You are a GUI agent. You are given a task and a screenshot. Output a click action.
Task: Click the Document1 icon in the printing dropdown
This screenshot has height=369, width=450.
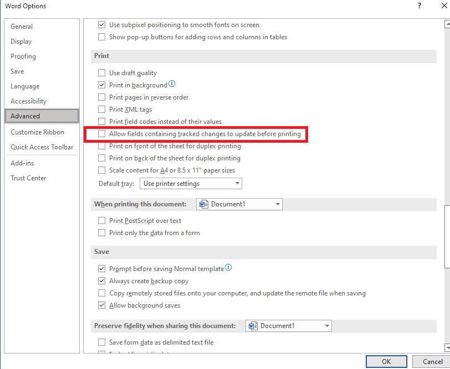tap(204, 204)
